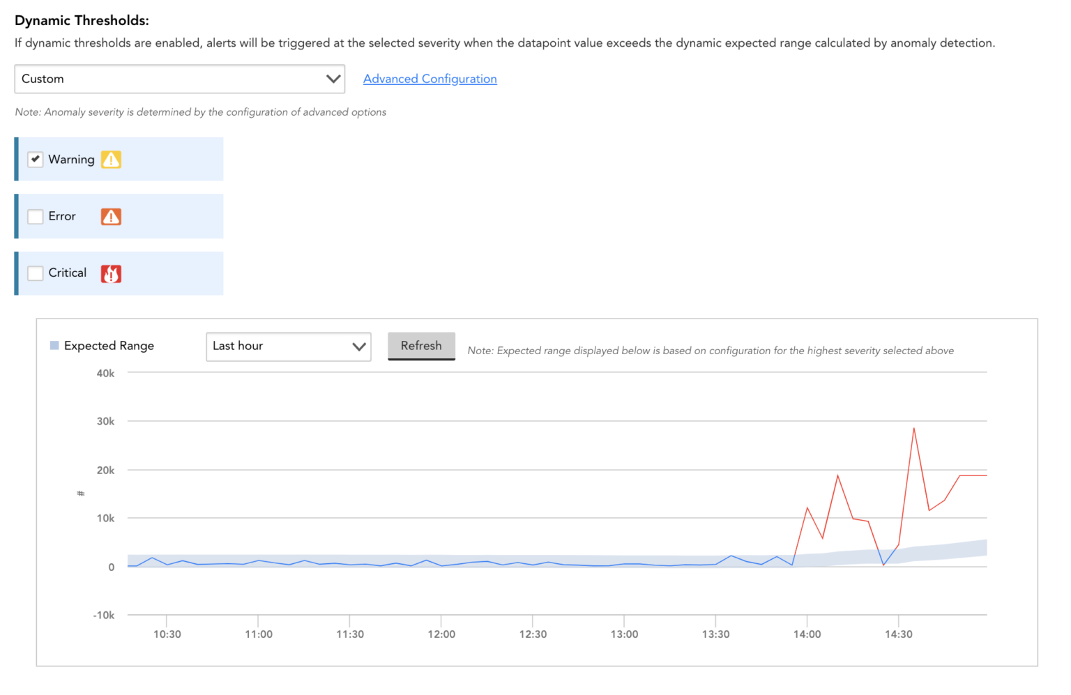Click the chevron on the Last hour selector
The image size is (1071, 695).
[359, 346]
